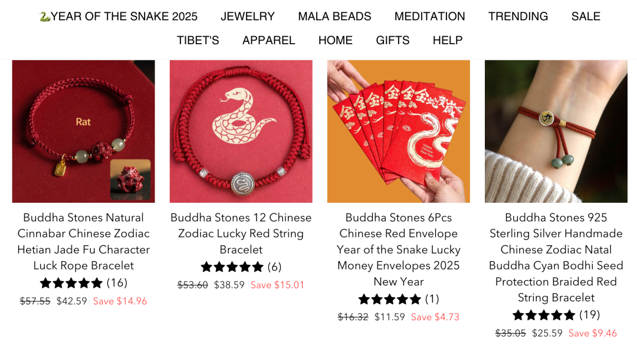Go to the Mala Beads menu
637x355 pixels.
334,17
